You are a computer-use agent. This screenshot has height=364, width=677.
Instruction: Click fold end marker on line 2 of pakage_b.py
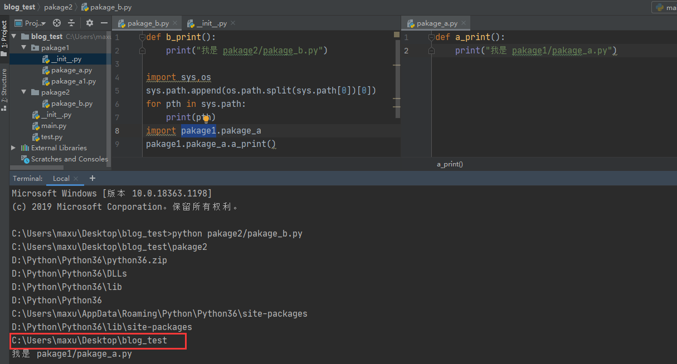(142, 51)
